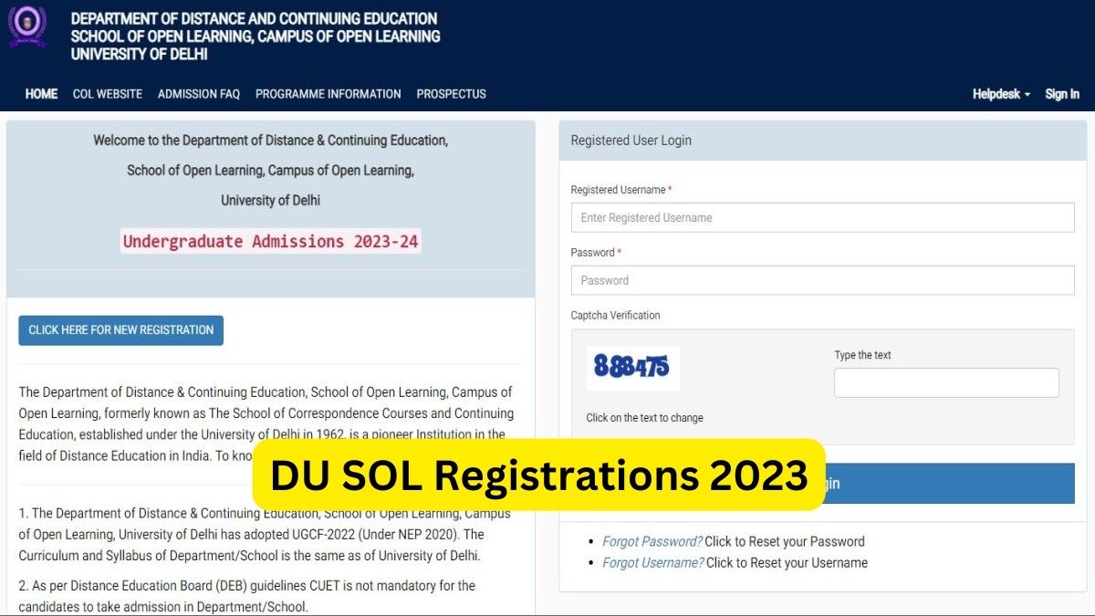Viewport: 1095px width, 616px height.
Task: Open the PROSPECTUS link
Action: tap(452, 94)
